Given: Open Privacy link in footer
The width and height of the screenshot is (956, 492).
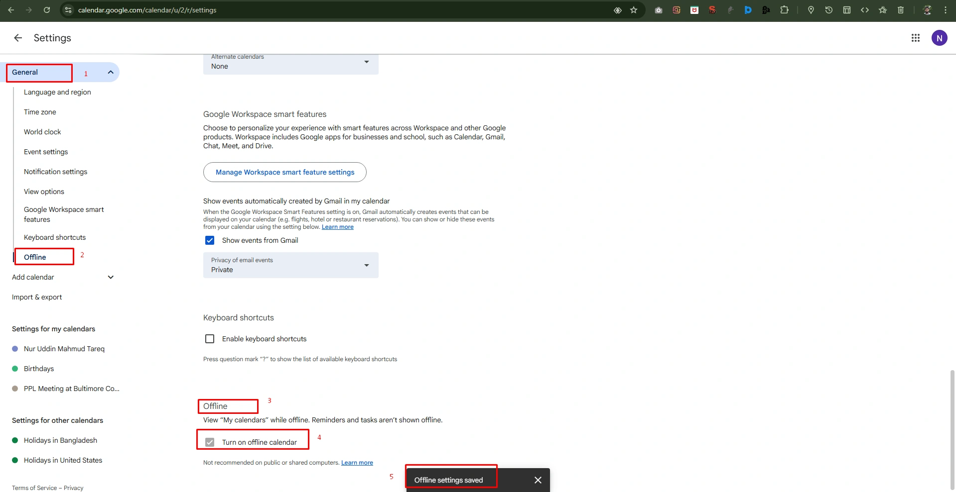Looking at the screenshot, I should click(x=74, y=488).
